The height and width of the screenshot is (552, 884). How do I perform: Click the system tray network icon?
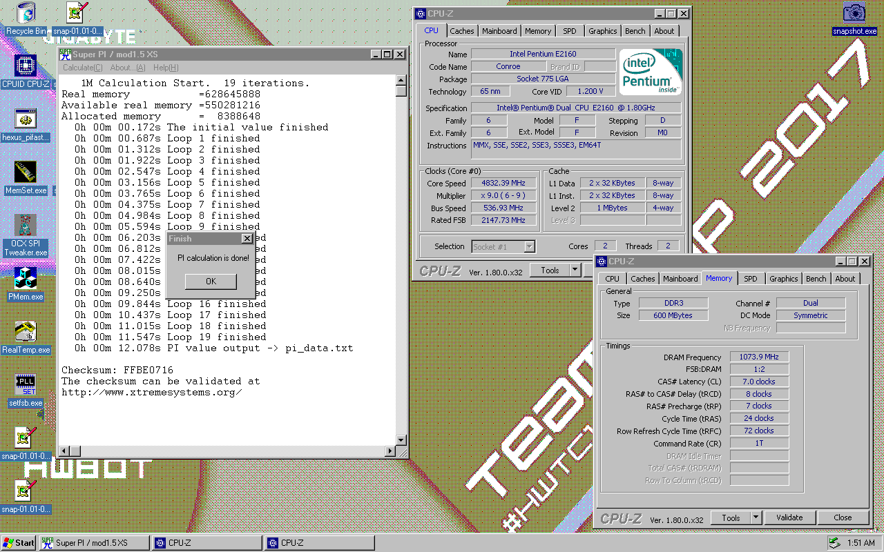tap(834, 542)
